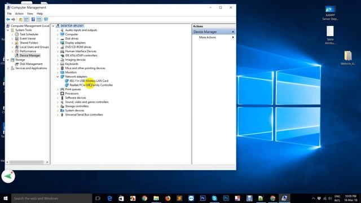This screenshot has height=203, width=361.
Task: Click the Shared Folders icon
Action: pos(17,43)
